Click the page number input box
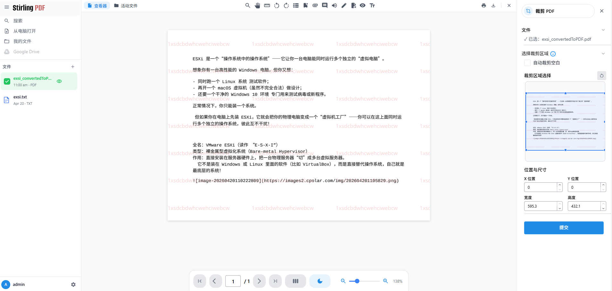Viewport: 612px width, 291px height. coord(233,281)
